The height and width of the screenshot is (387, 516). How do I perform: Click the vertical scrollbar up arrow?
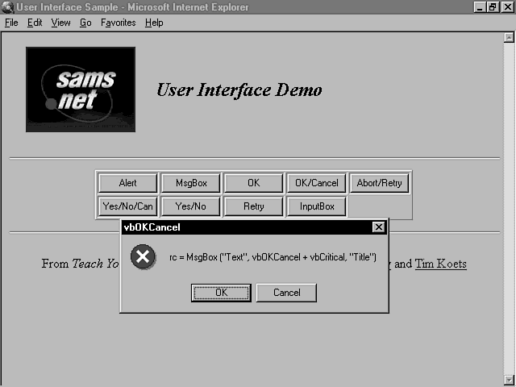[508, 37]
